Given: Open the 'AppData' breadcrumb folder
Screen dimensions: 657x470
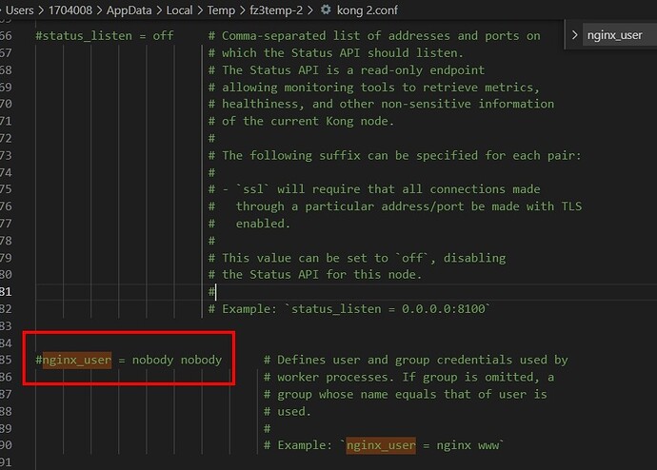Looking at the screenshot, I should click(129, 10).
